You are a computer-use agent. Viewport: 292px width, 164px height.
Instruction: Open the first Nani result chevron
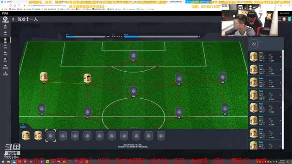(280, 57)
